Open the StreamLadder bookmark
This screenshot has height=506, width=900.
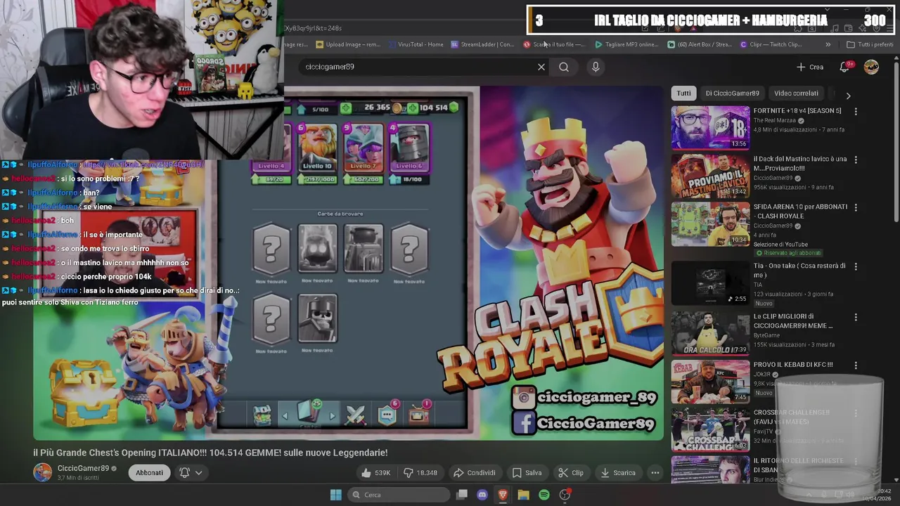click(482, 44)
